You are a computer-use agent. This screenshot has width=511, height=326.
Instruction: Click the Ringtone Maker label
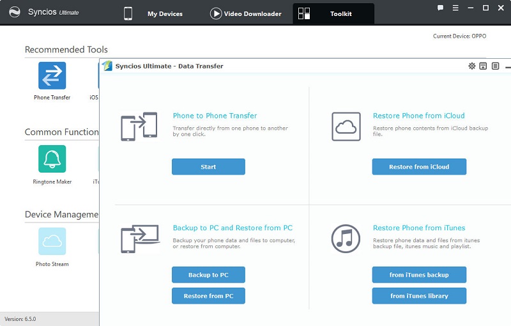[x=52, y=182]
